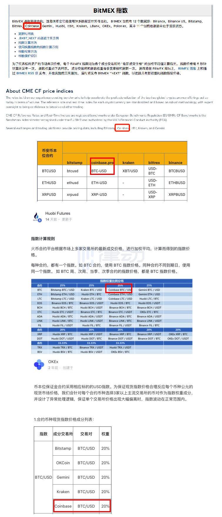Click the Kraken BTC / USD cell

pyautogui.click(x=91, y=290)
